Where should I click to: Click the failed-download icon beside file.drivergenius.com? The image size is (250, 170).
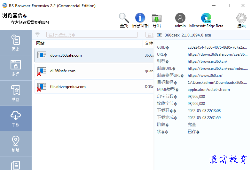(x=41, y=87)
